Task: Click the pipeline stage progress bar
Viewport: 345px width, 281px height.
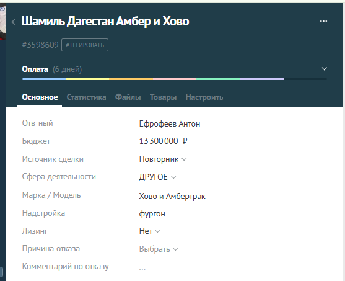Action: point(175,79)
